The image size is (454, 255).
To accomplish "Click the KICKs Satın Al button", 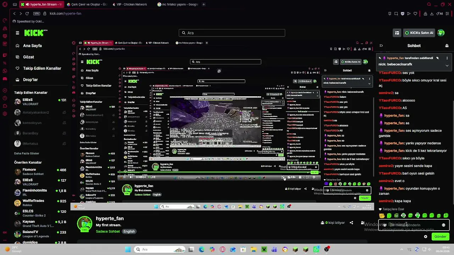I will (x=419, y=33).
